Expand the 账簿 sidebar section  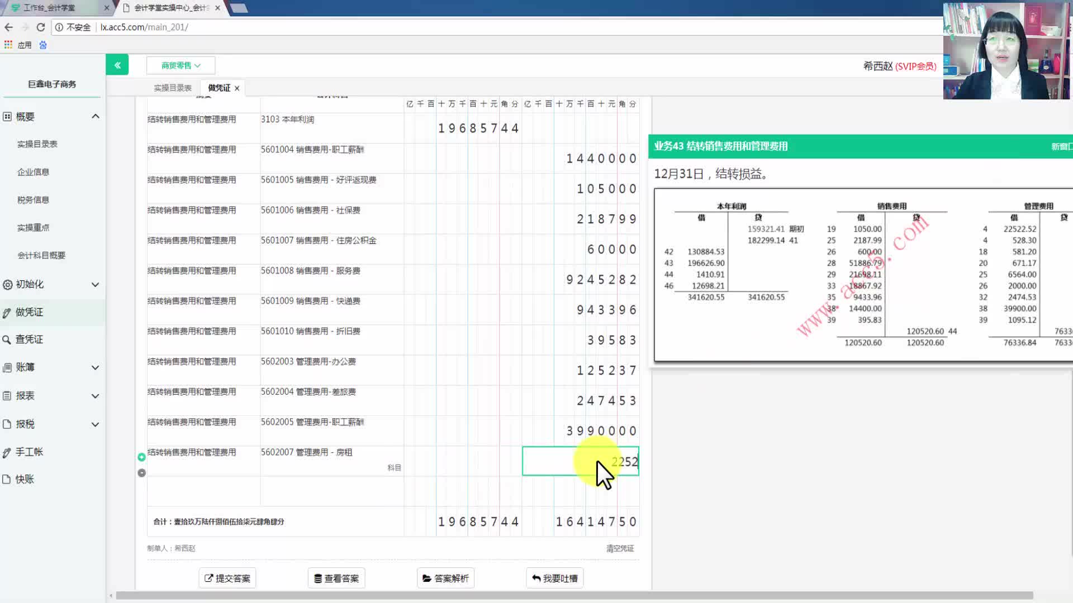pos(96,367)
